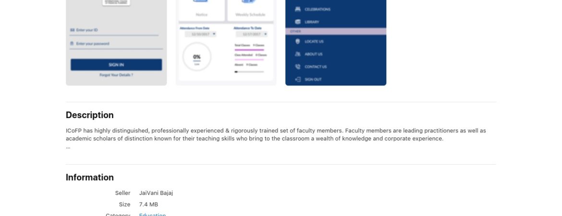
Task: Click the SIGN IN button
Action: point(116,65)
